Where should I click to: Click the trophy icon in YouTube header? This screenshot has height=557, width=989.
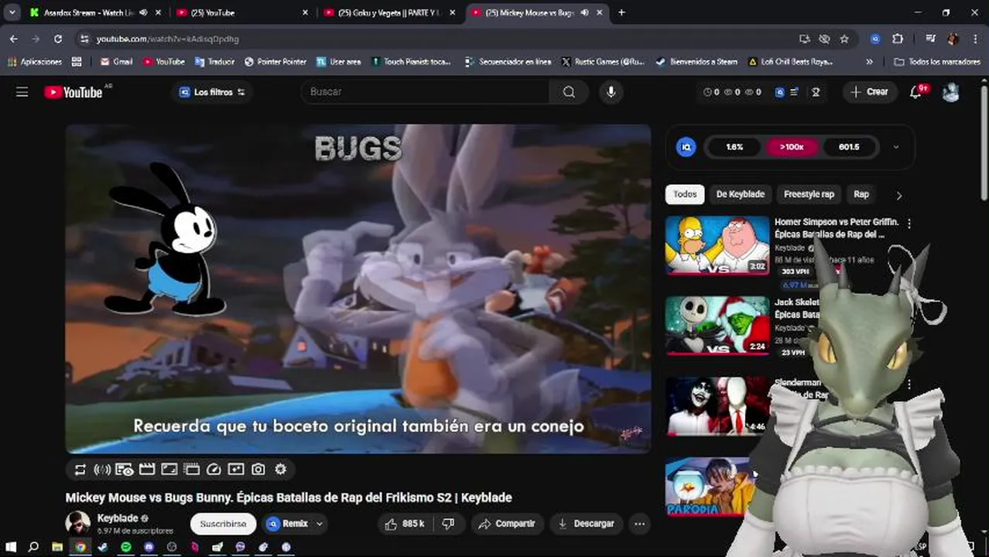pos(816,92)
